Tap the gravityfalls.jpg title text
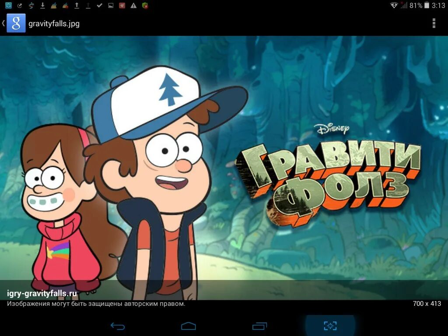 54,24
